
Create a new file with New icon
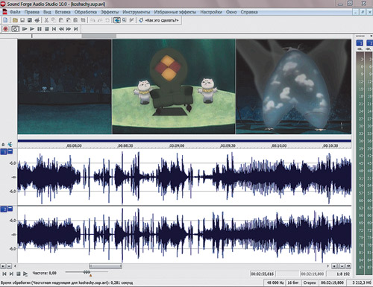(x=5, y=20)
